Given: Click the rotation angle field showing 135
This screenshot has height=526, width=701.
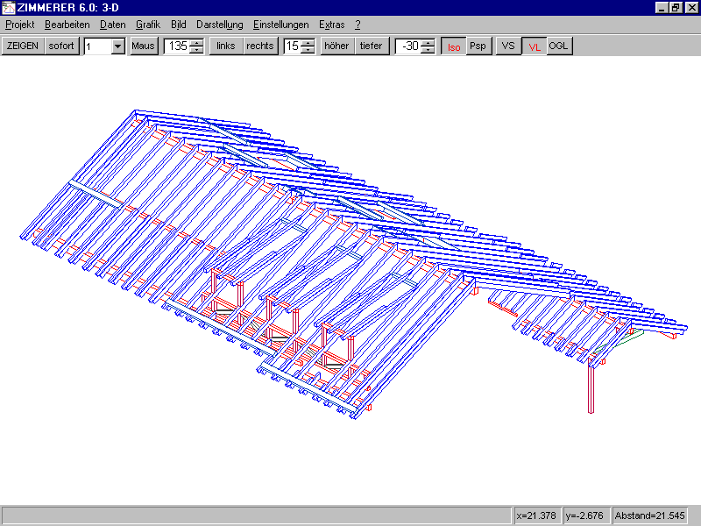Looking at the screenshot, I should coord(177,46).
